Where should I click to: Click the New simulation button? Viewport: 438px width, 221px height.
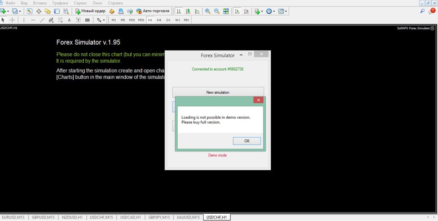pyautogui.click(x=218, y=92)
